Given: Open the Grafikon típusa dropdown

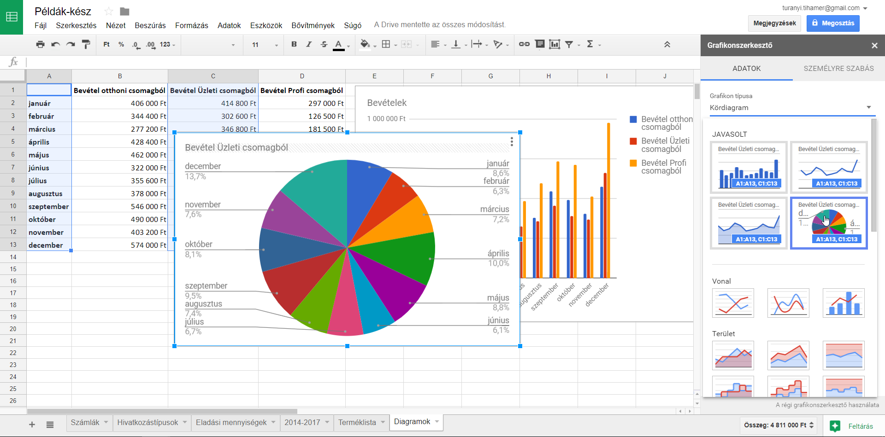Looking at the screenshot, I should coord(791,108).
